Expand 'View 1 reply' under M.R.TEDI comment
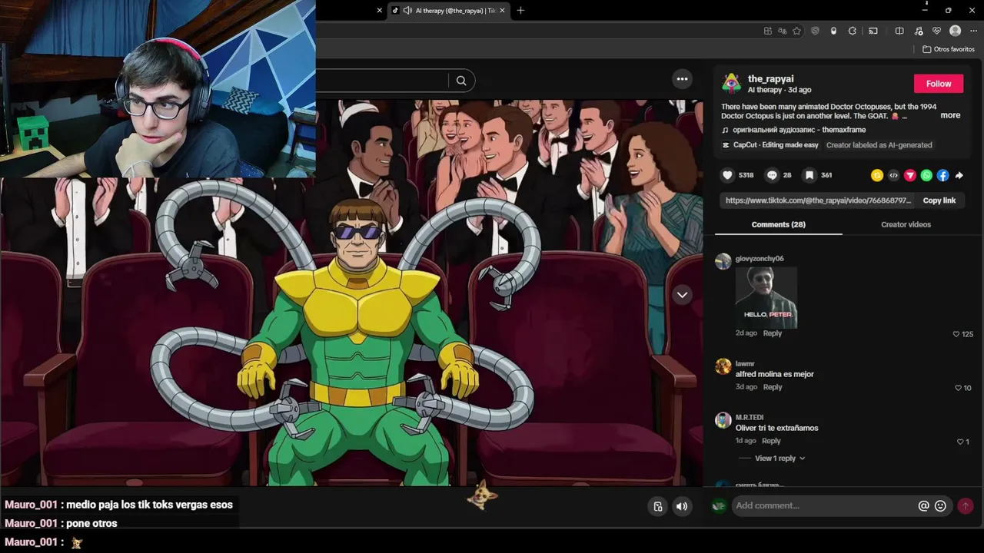Screen dimensions: 984x553 [780, 459]
